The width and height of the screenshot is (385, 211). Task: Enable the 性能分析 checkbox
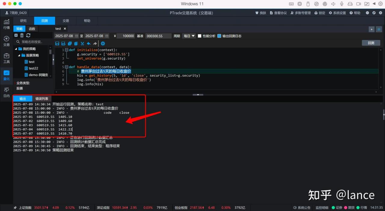199,36
